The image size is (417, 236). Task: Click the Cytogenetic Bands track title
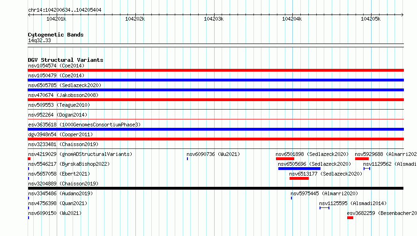coord(56,35)
